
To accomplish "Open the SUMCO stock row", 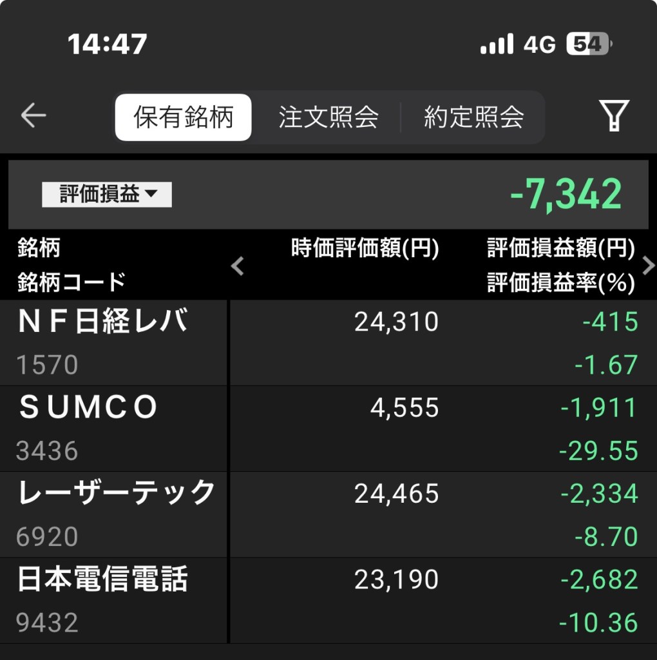I will tap(89, 408).
